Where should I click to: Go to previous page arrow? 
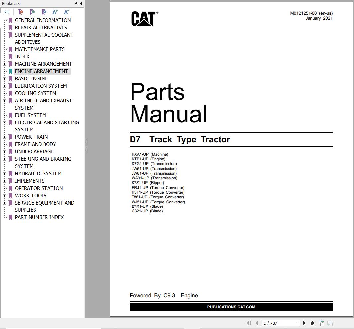(x=257, y=323)
